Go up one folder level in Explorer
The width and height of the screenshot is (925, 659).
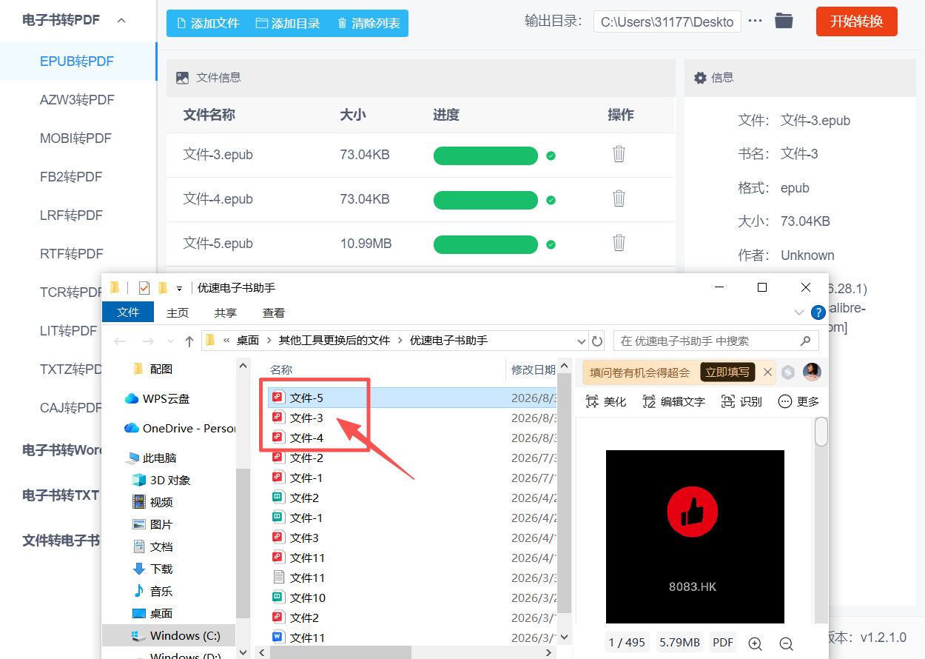pyautogui.click(x=189, y=341)
